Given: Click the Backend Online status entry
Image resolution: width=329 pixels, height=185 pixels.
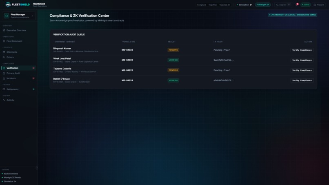Looking at the screenshot, I should pyautogui.click(x=10, y=174).
